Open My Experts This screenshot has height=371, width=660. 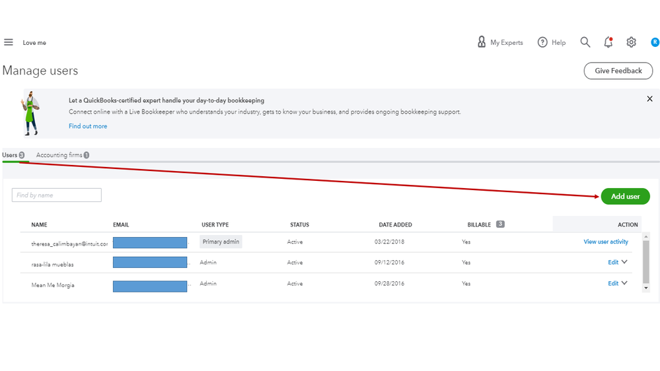(500, 42)
